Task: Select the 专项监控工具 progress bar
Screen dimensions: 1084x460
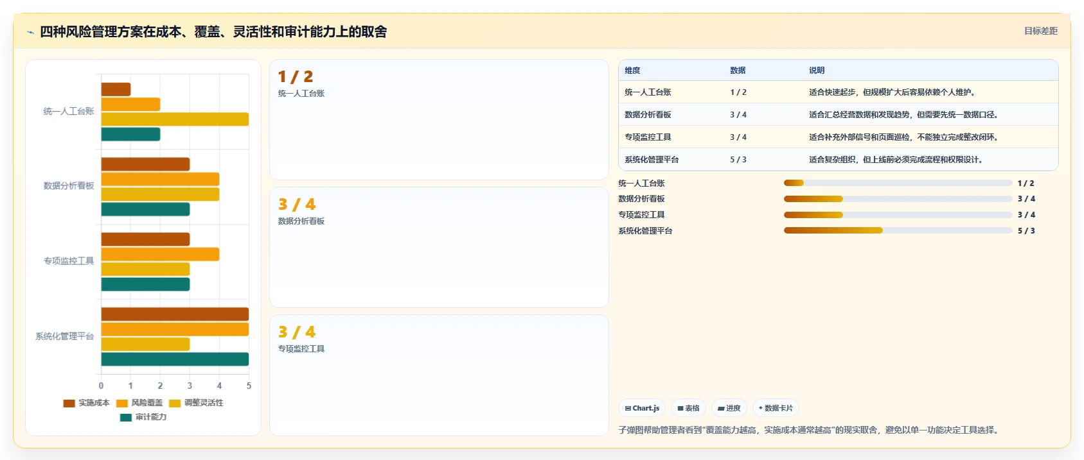Action: pyautogui.click(x=898, y=215)
